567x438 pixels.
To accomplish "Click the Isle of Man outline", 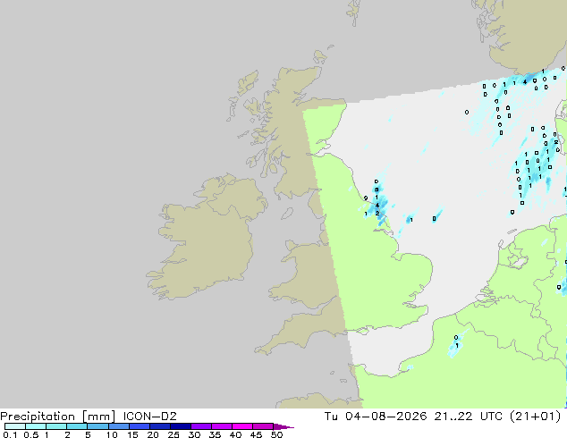I will point(287,214).
